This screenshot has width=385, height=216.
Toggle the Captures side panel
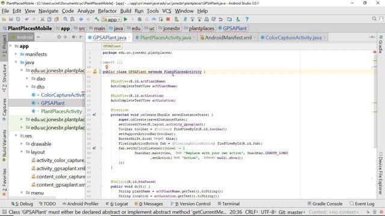(x=4, y=109)
